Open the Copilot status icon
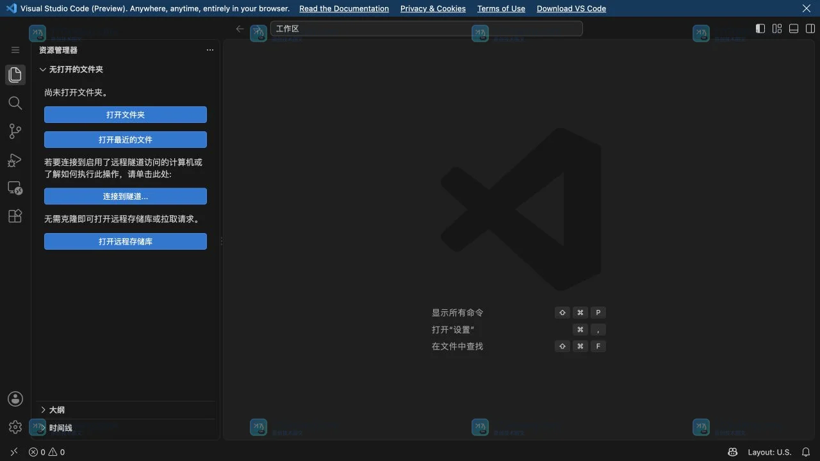Image resolution: width=820 pixels, height=461 pixels. [733, 452]
